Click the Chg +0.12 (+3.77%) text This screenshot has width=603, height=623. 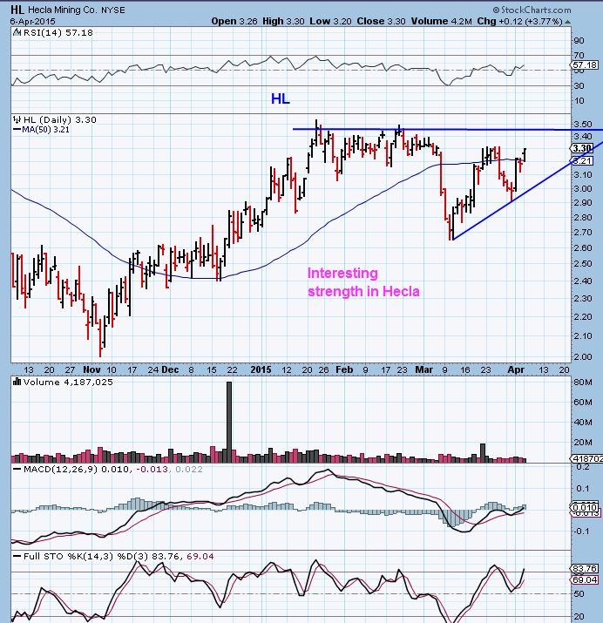pyautogui.click(x=519, y=21)
